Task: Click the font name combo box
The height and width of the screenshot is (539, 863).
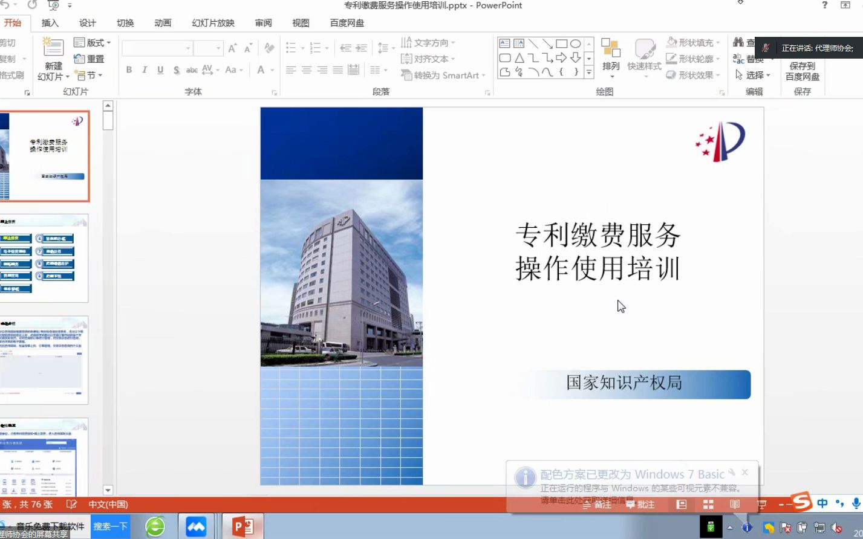Action: click(157, 48)
